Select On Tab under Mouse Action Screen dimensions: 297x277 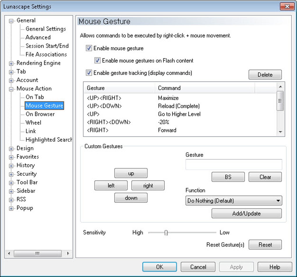(35, 97)
